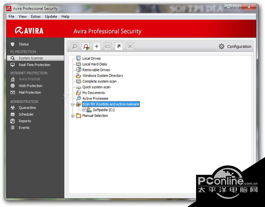This screenshot has height=207, width=265.
Task: Click the start scan magnifier toolbar icon
Action: click(x=74, y=46)
